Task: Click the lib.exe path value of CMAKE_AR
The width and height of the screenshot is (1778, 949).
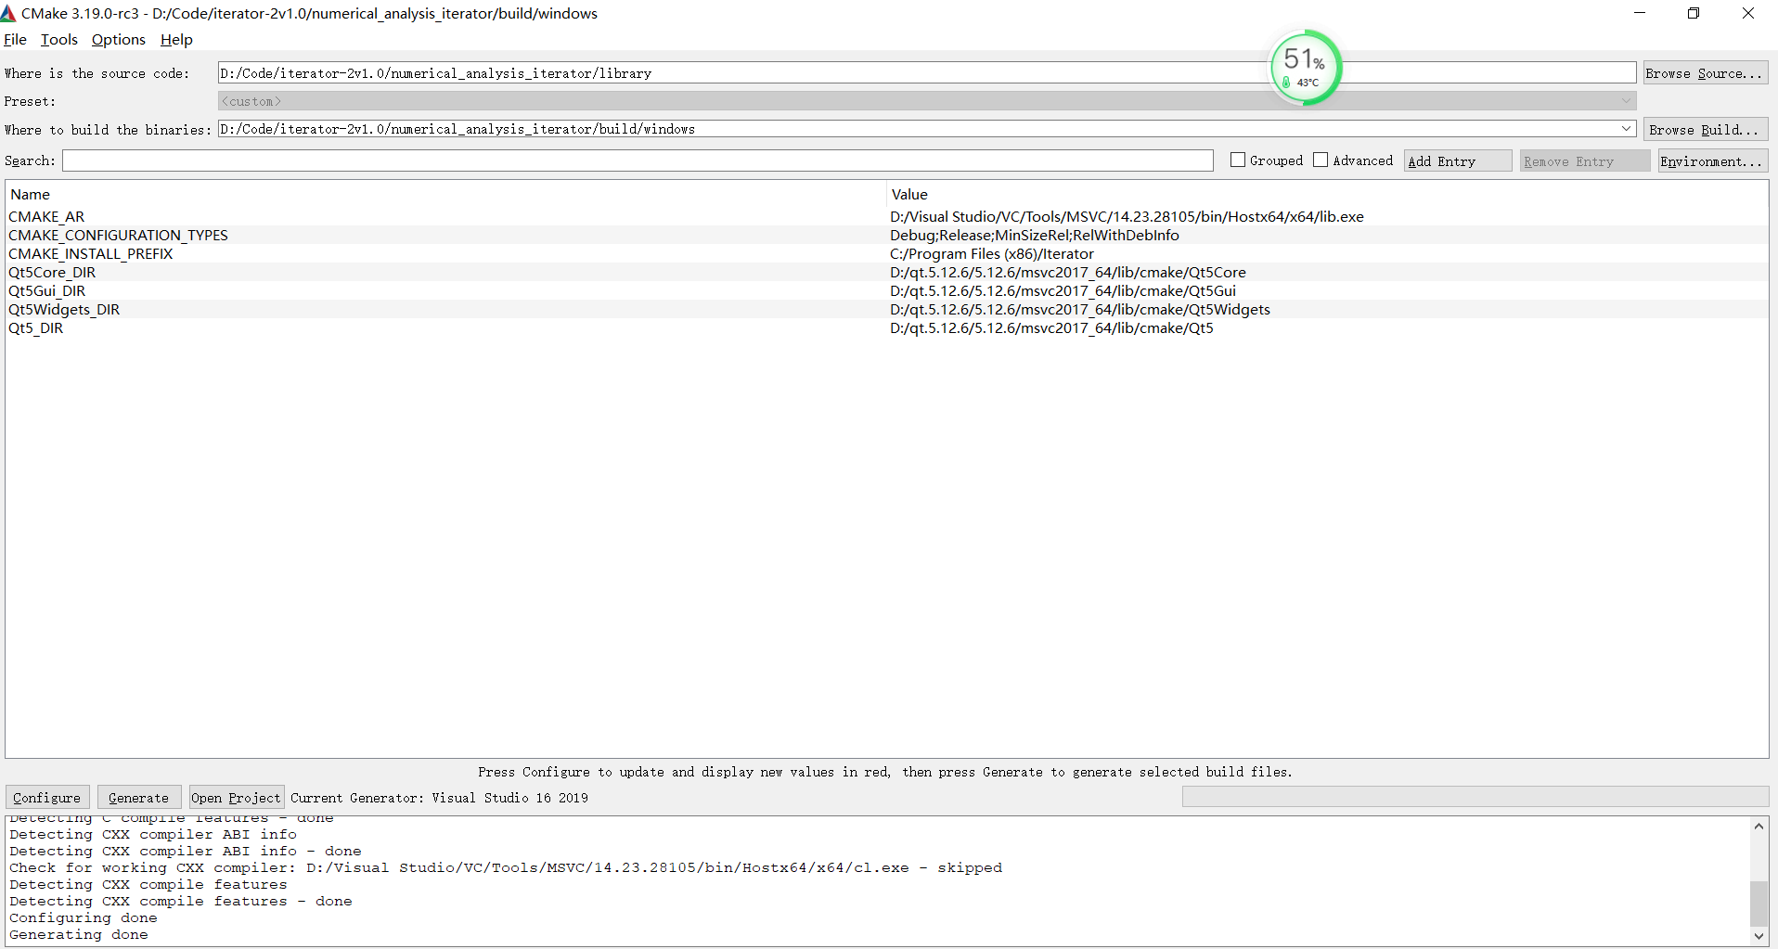Action: click(1127, 216)
